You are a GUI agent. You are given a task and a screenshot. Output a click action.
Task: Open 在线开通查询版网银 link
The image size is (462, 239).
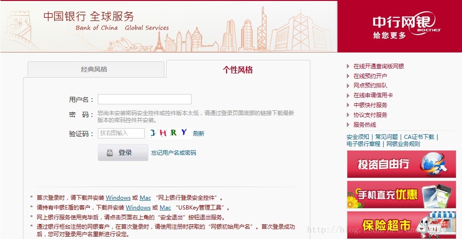[x=379, y=66]
